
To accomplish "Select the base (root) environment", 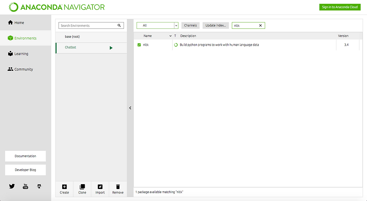I will tap(91, 37).
